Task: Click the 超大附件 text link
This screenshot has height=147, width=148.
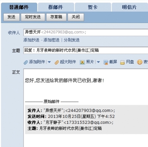Action: pos(68,62)
